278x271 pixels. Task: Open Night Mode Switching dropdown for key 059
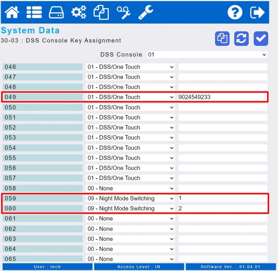[130, 198]
